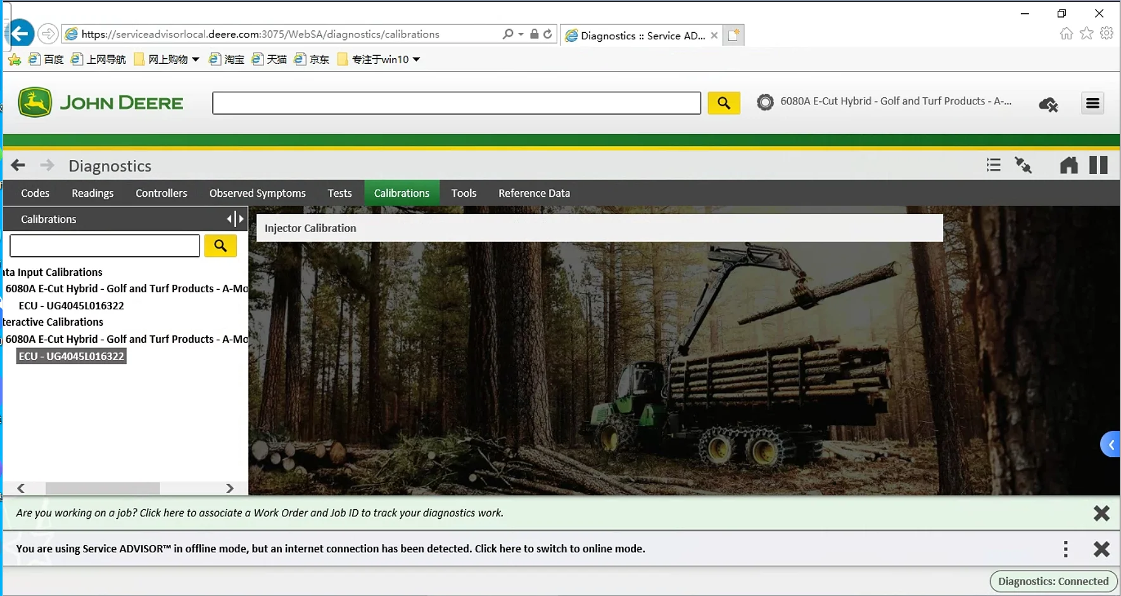
Task: Click the pause icon in Diagnostics toolbar
Action: click(x=1098, y=165)
